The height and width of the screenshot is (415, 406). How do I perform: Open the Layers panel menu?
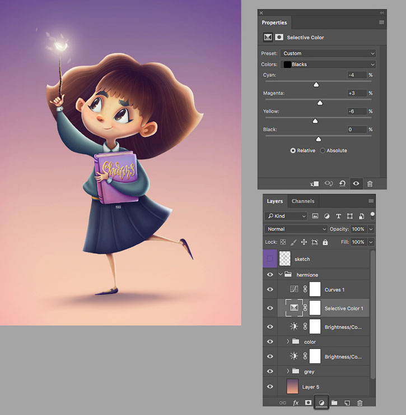tap(371, 201)
